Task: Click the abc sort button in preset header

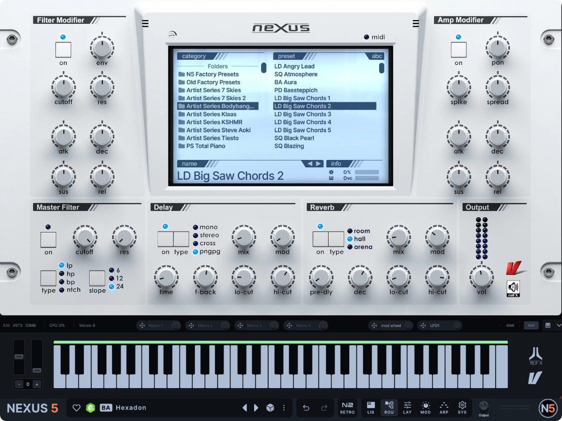Action: (x=376, y=56)
